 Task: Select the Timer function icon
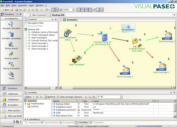[x=11, y=74]
